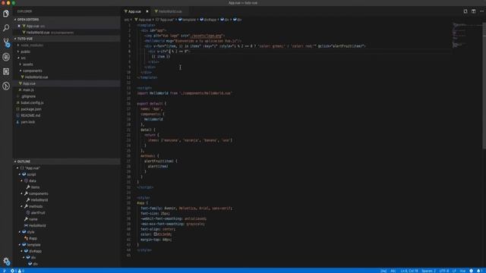The height and width of the screenshot is (273, 486).
Task: Open the Manage gear menu
Action: pyautogui.click(x=6, y=261)
